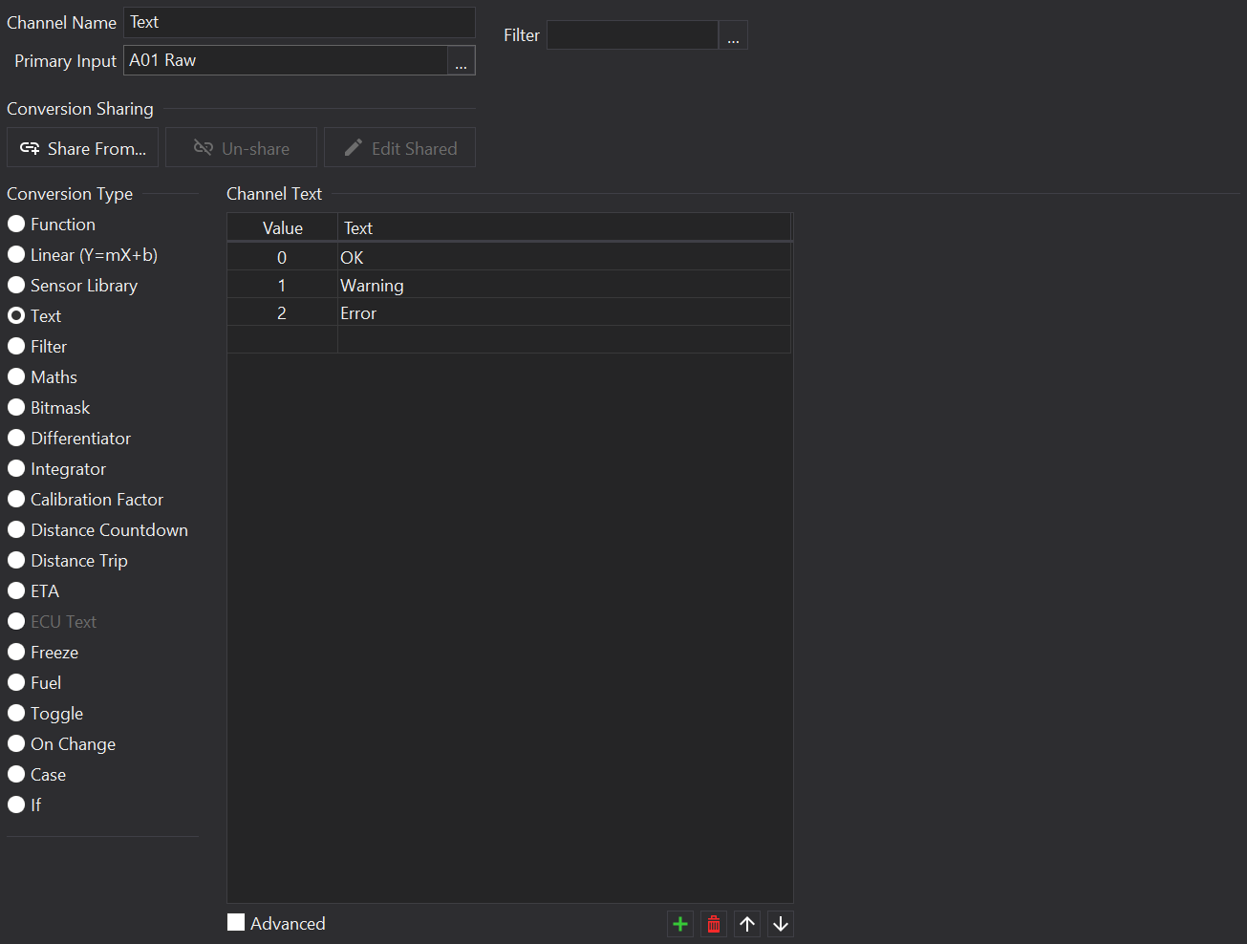Click the green plus add row icon

point(680,924)
